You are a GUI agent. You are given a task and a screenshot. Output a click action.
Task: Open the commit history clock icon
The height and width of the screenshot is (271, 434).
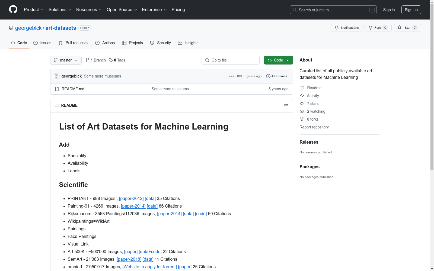pos(268,76)
